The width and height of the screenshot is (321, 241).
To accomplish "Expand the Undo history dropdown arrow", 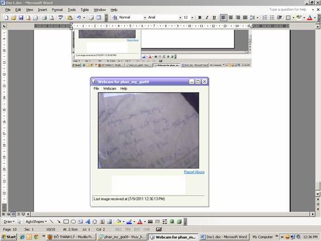I will click(84, 18).
